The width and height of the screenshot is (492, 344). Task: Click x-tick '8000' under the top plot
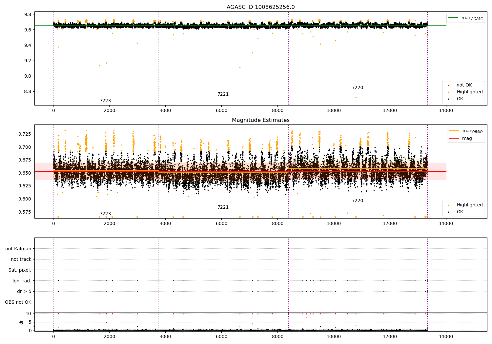[x=277, y=111]
